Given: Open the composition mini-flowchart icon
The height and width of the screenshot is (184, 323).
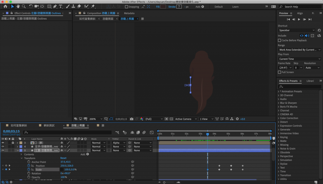Looking at the screenshot, I should tap(117, 133).
